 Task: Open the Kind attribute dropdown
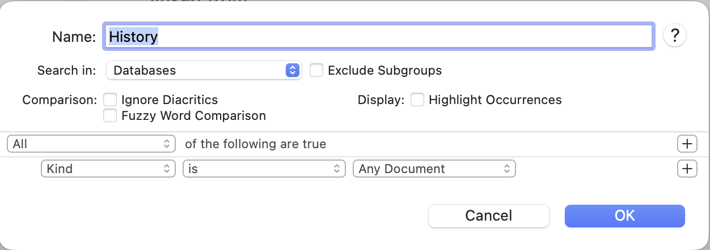tap(108, 169)
